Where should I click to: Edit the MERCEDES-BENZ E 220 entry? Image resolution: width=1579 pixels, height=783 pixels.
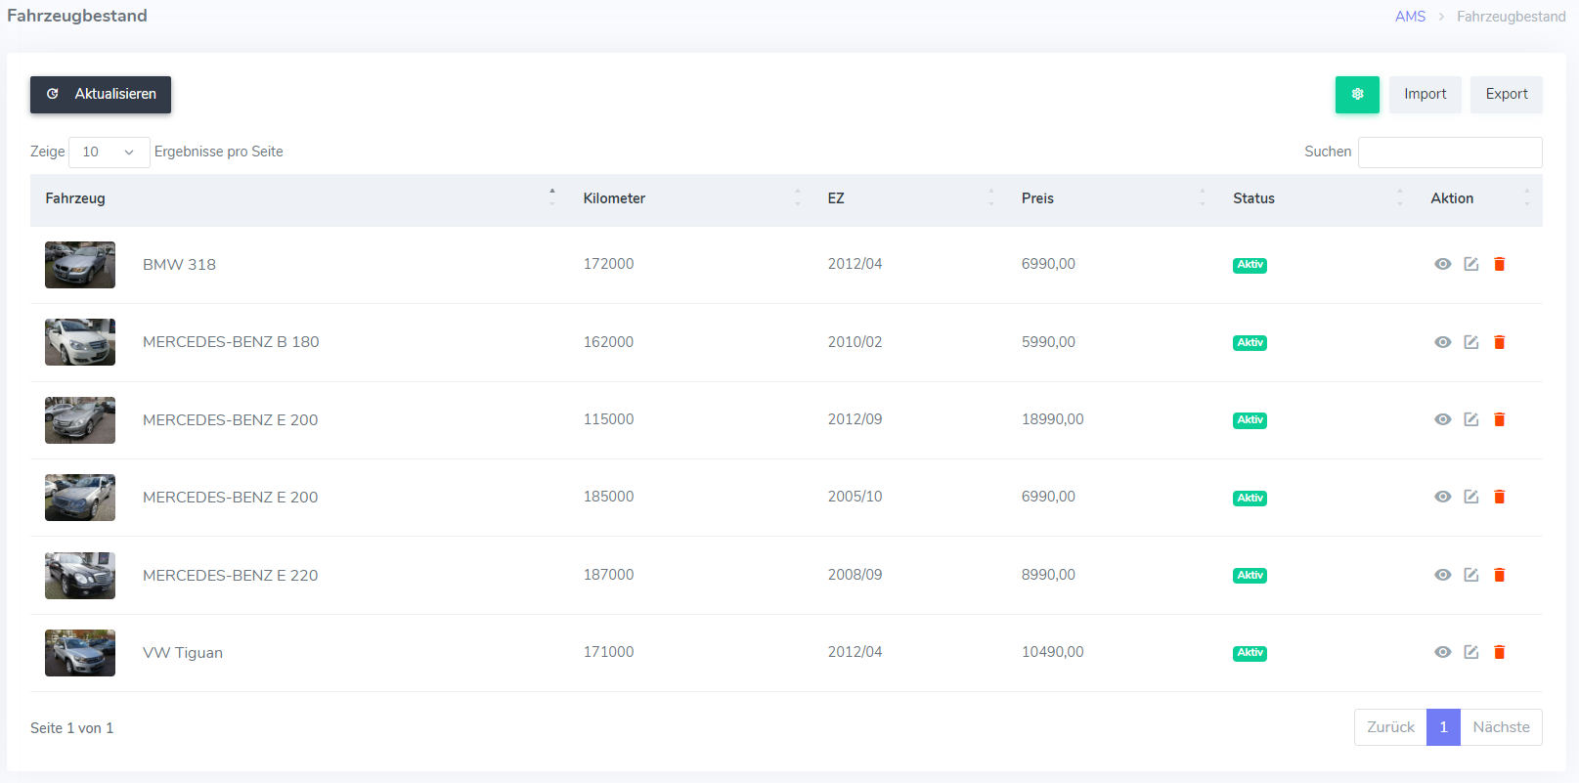[1470, 575]
